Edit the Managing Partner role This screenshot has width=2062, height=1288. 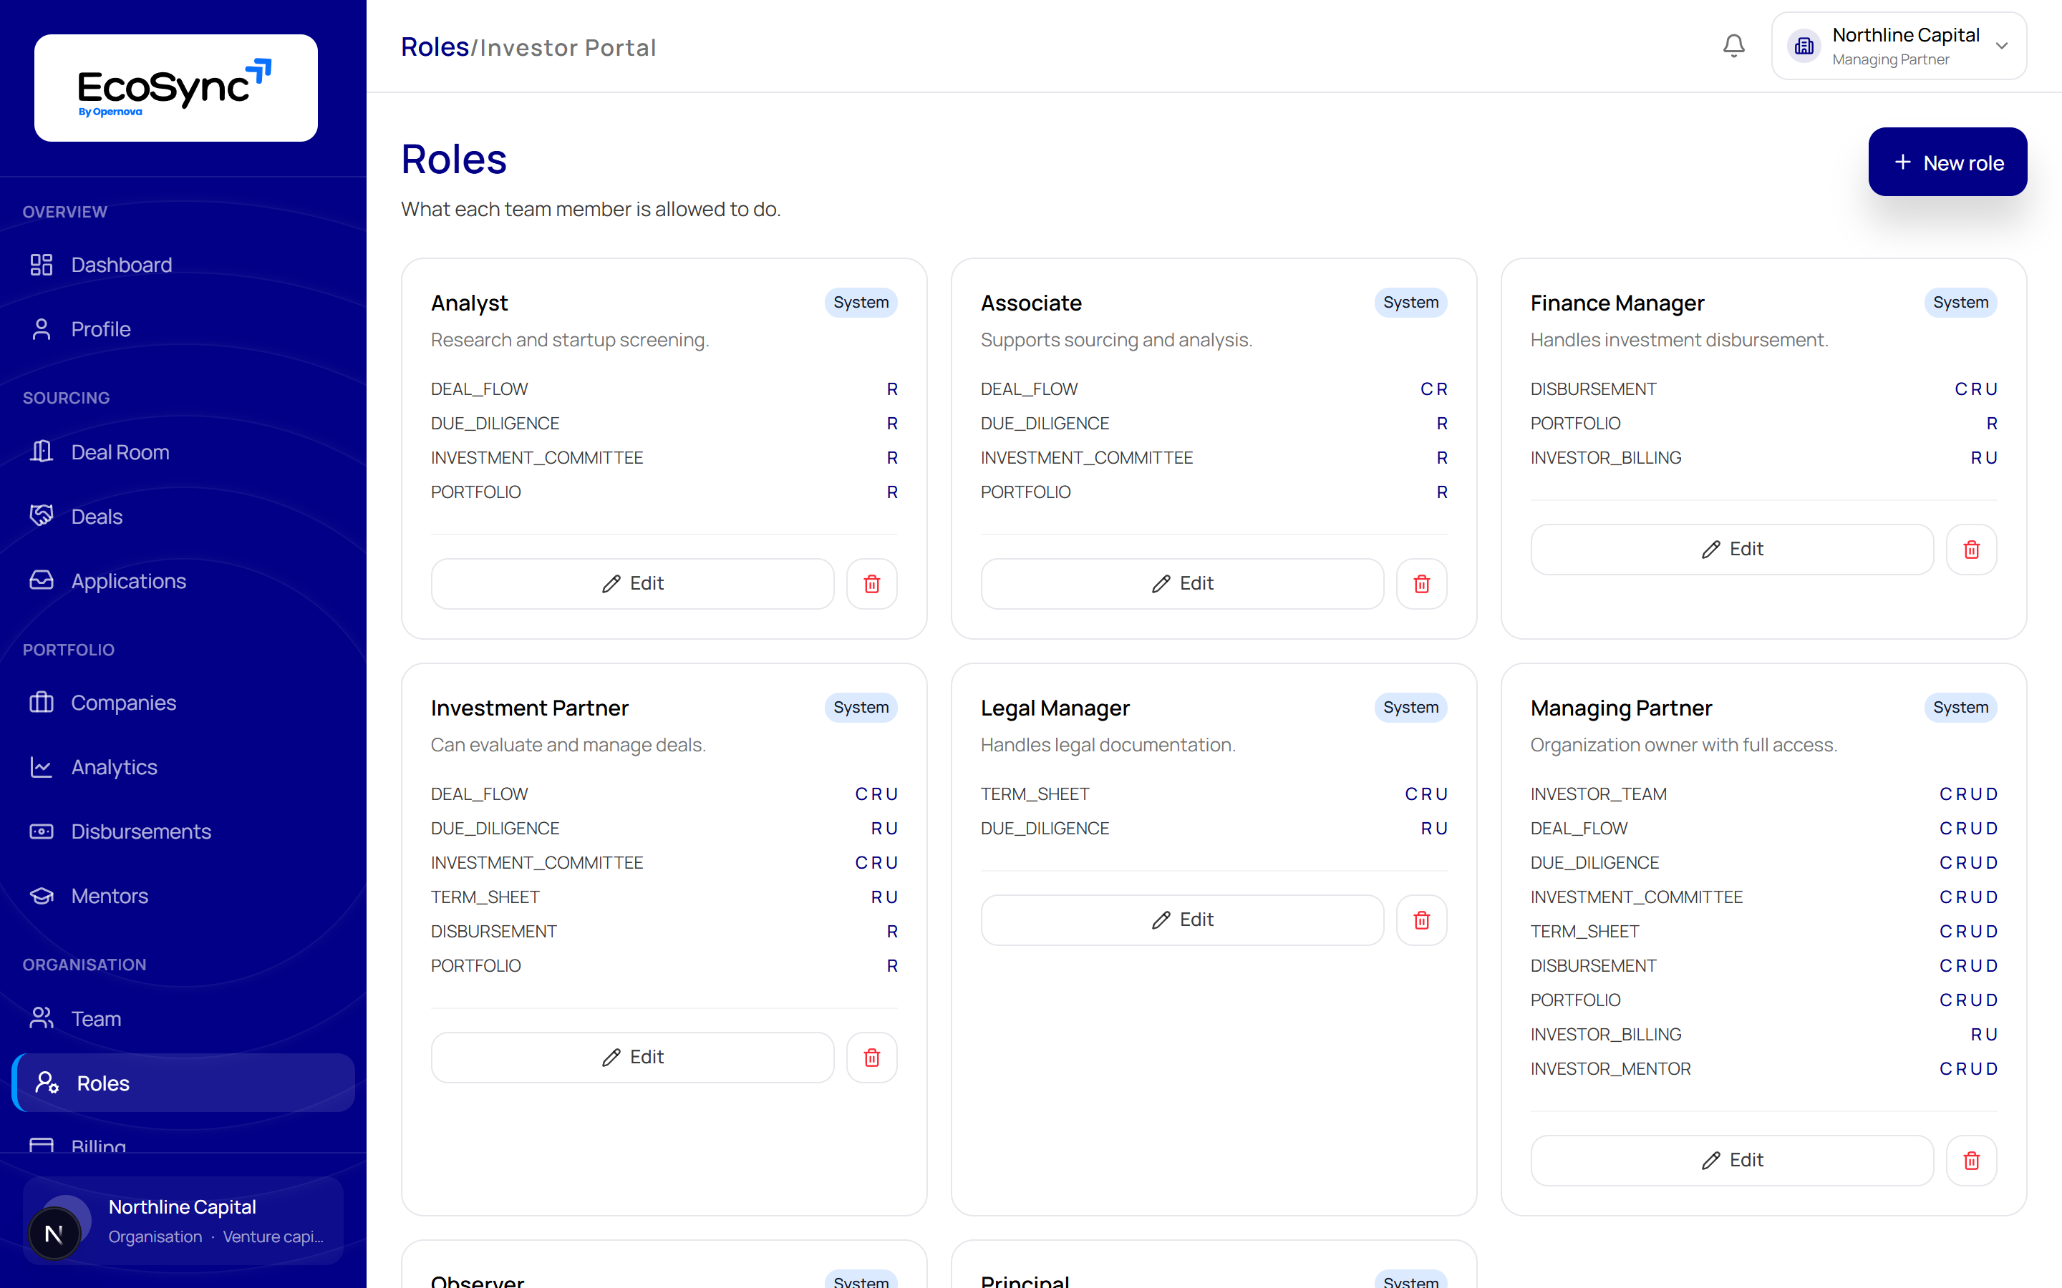coord(1731,1160)
